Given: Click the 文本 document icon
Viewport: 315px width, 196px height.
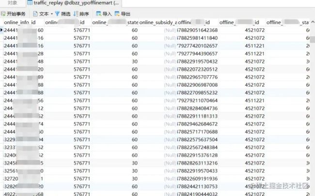Looking at the screenshot, I should pyautogui.click(x=35, y=14).
